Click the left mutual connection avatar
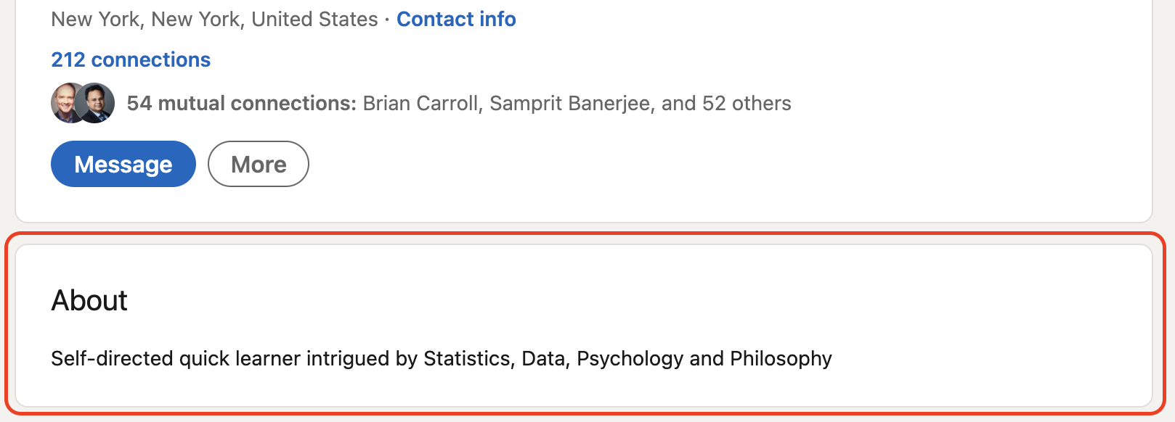 tap(68, 103)
